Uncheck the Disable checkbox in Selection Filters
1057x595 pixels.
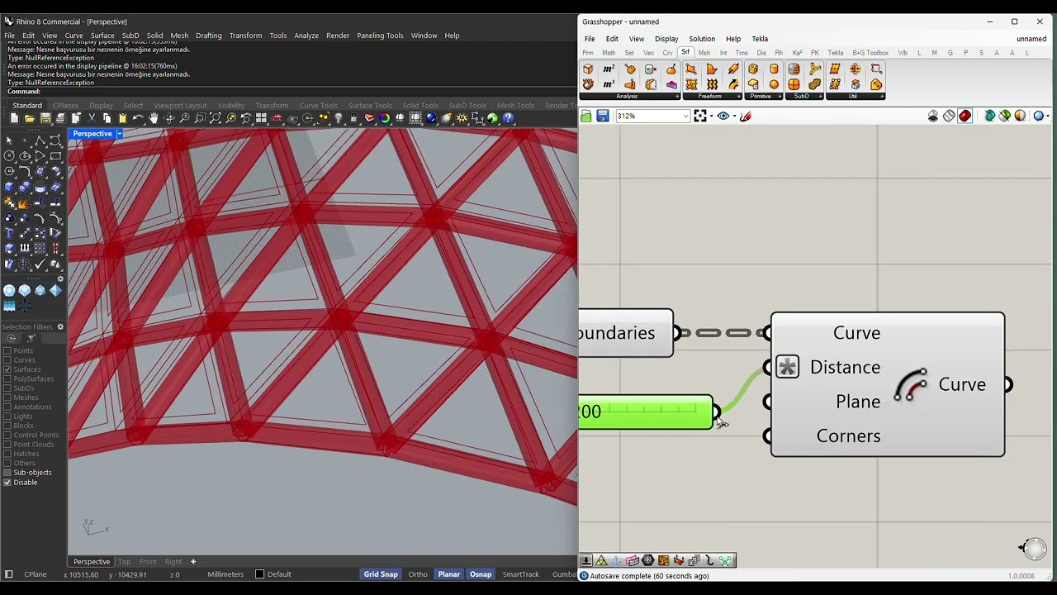[x=7, y=482]
